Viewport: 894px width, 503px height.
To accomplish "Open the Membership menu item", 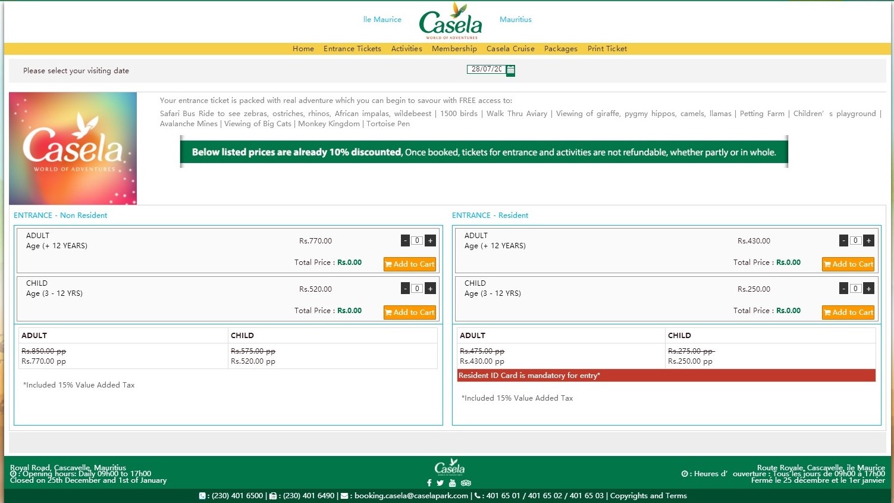I will (454, 49).
